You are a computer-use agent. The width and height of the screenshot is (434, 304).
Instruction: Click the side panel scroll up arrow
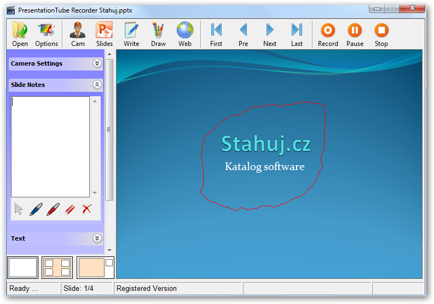pos(109,54)
